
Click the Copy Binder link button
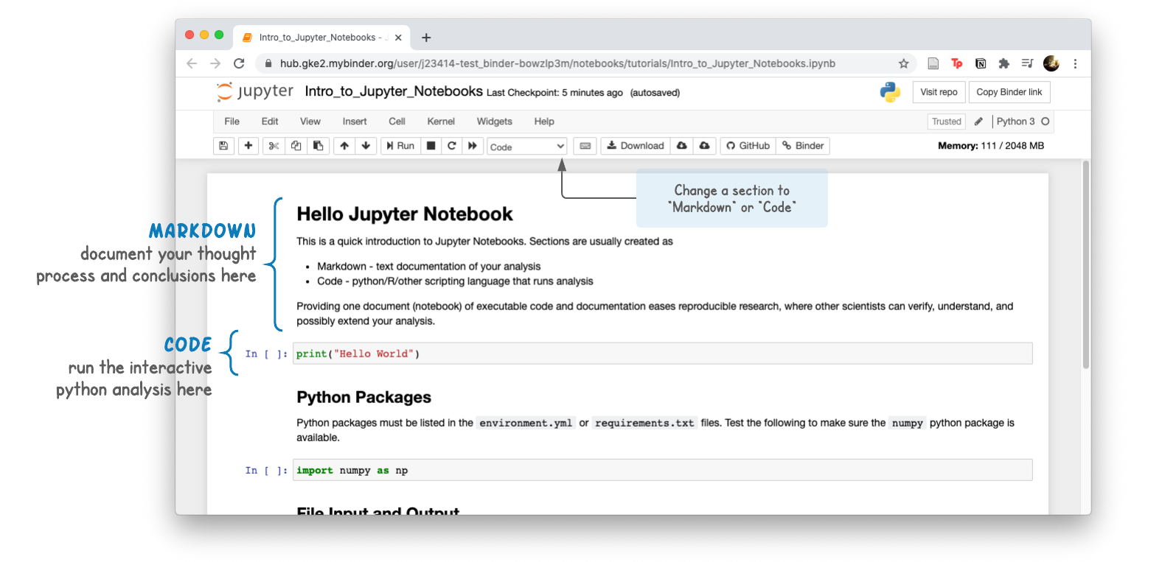coord(1009,92)
